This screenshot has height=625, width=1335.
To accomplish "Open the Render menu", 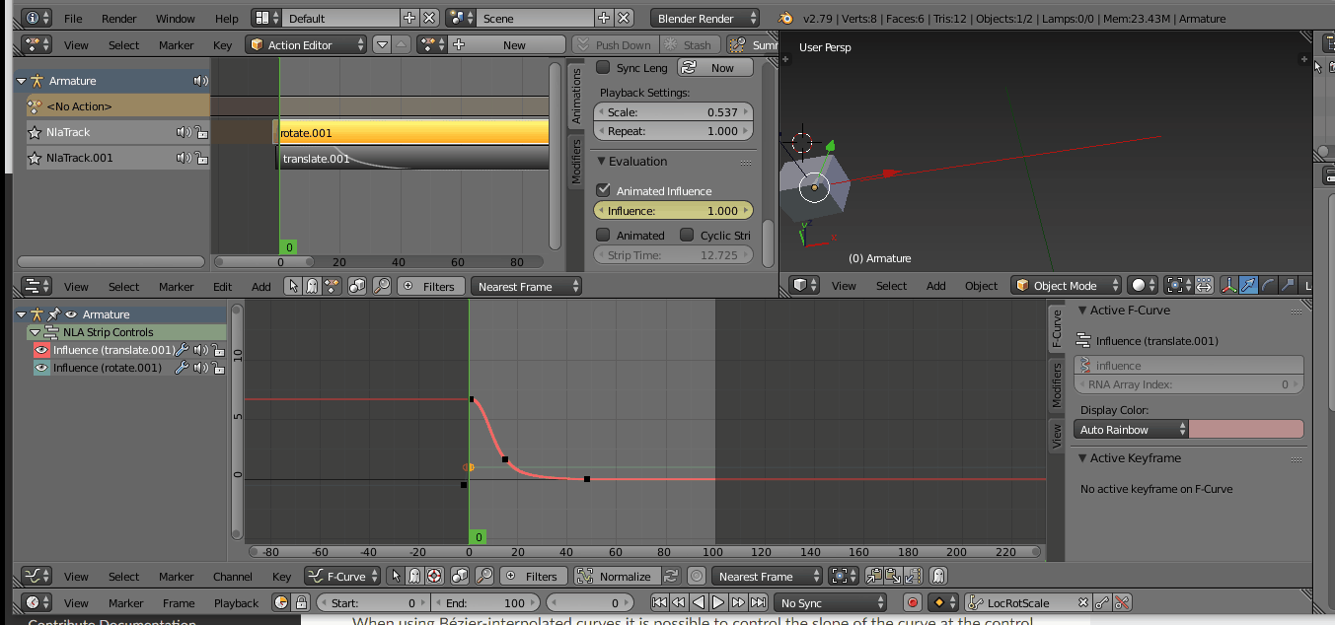I will 118,18.
